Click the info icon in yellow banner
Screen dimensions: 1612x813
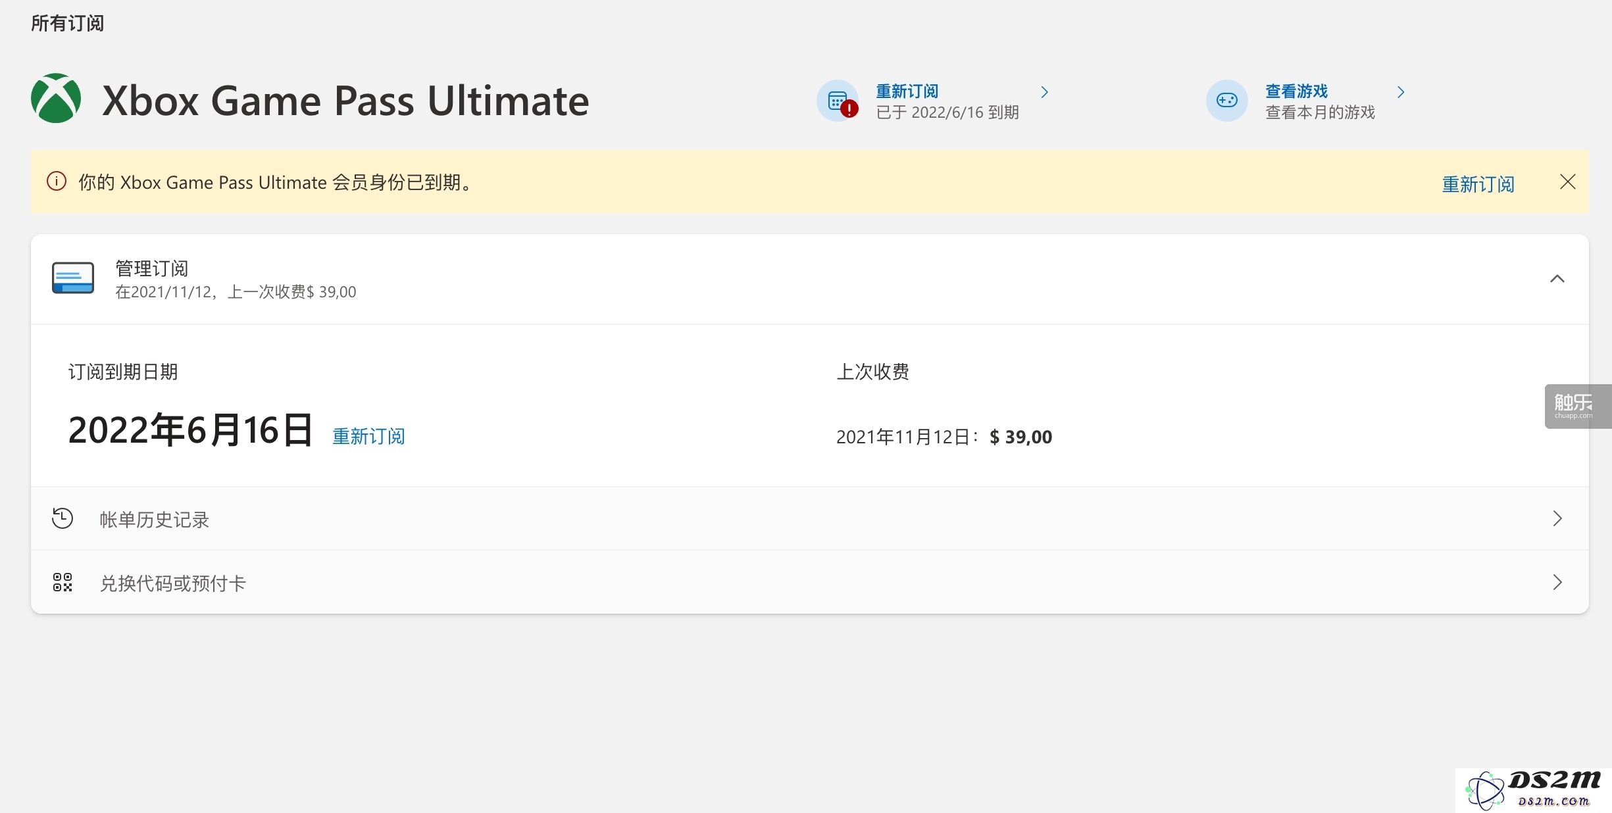coord(57,182)
